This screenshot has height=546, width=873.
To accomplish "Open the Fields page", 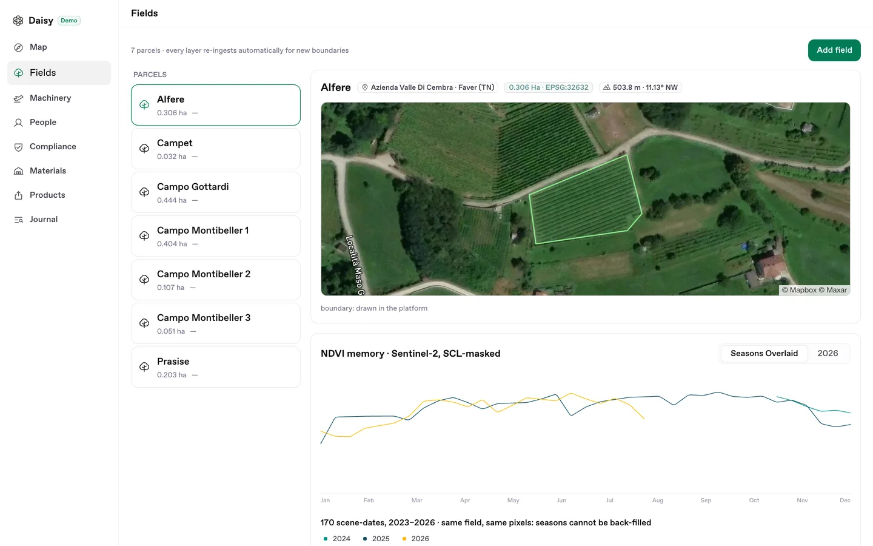I will click(x=59, y=73).
